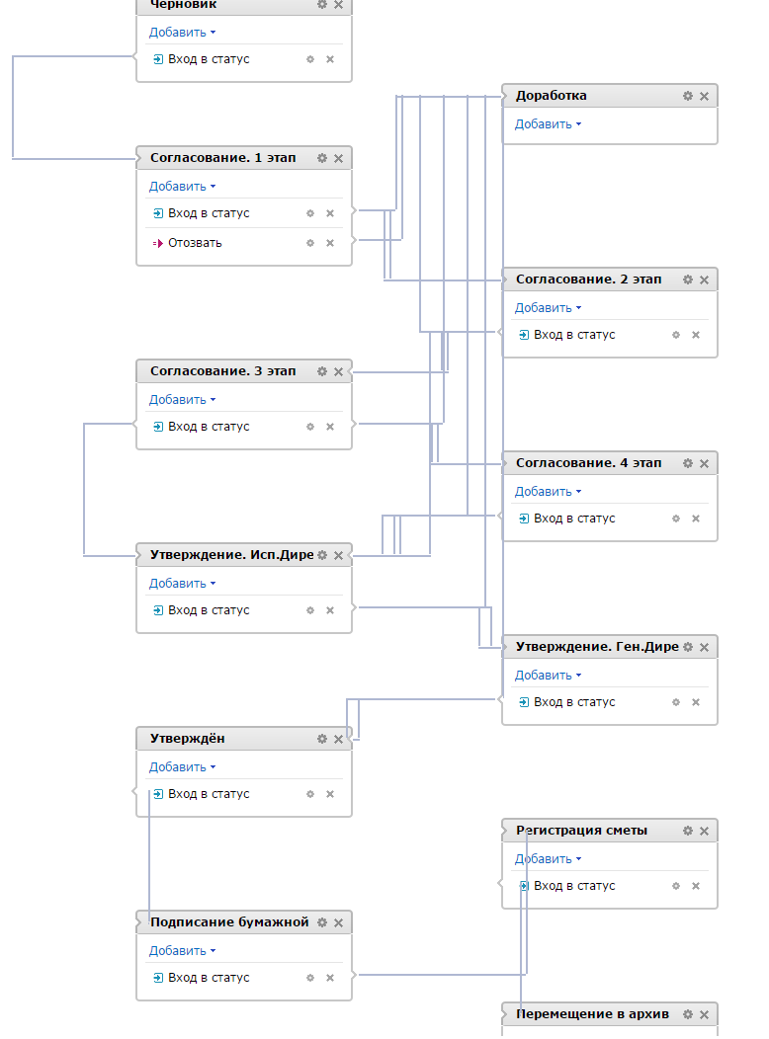This screenshot has height=1039, width=769.
Task: Click Вход в статус in Согласование. 4 этап
Action: click(x=573, y=519)
